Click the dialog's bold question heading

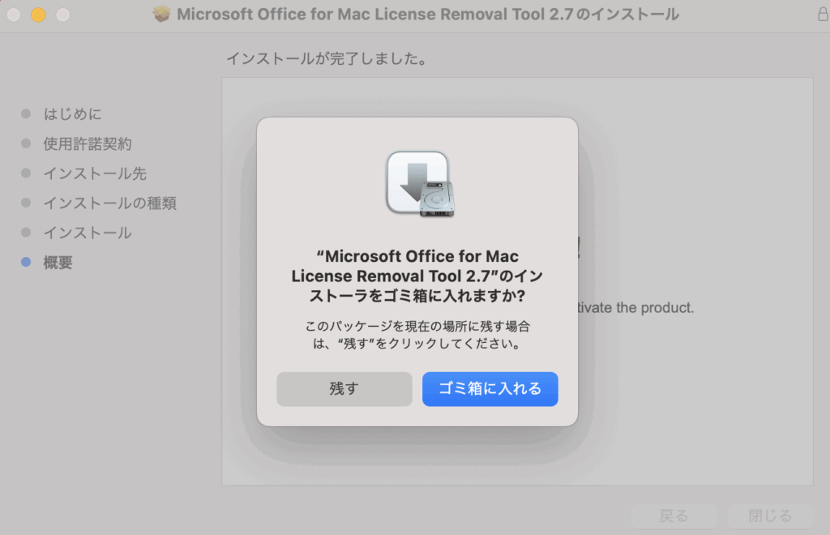pos(417,276)
